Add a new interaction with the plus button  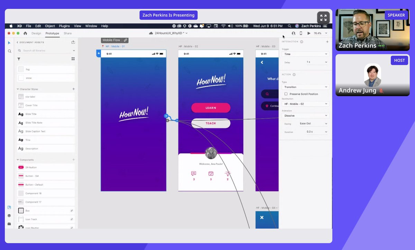(x=327, y=42)
